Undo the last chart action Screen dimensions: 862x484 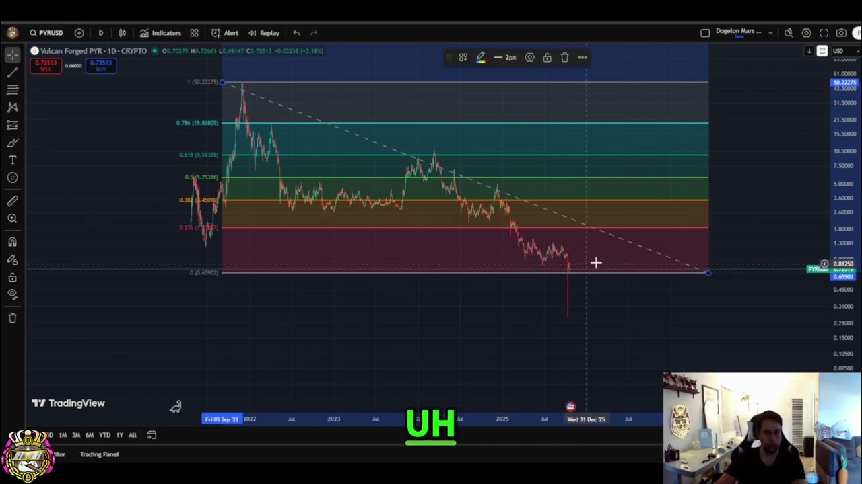[296, 33]
